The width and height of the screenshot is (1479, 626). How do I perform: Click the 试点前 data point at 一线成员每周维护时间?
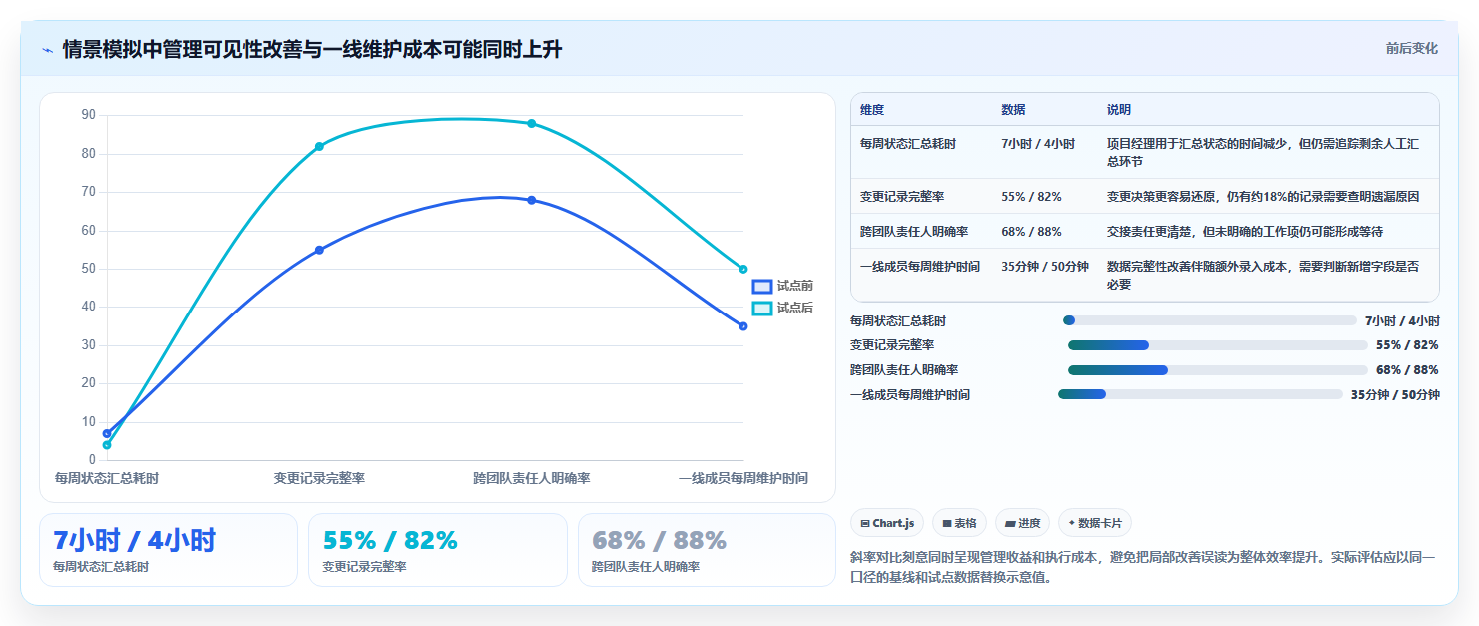[742, 326]
